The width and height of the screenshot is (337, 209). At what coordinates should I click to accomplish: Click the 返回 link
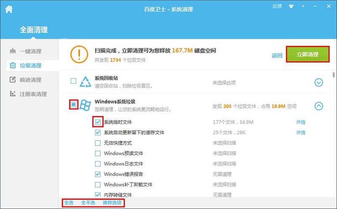(277, 56)
